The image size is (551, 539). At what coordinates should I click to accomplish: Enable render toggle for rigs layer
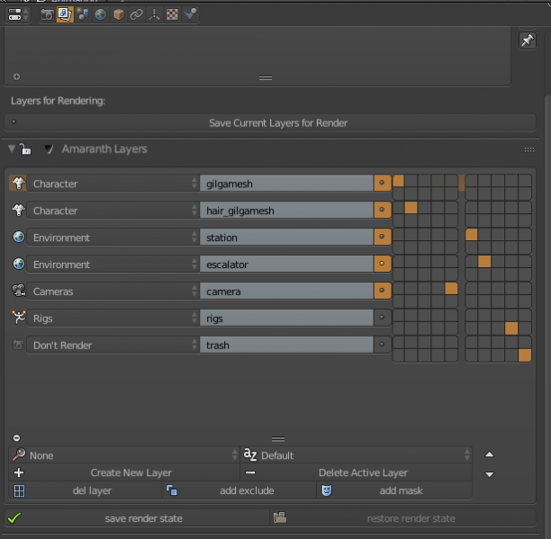[383, 318]
